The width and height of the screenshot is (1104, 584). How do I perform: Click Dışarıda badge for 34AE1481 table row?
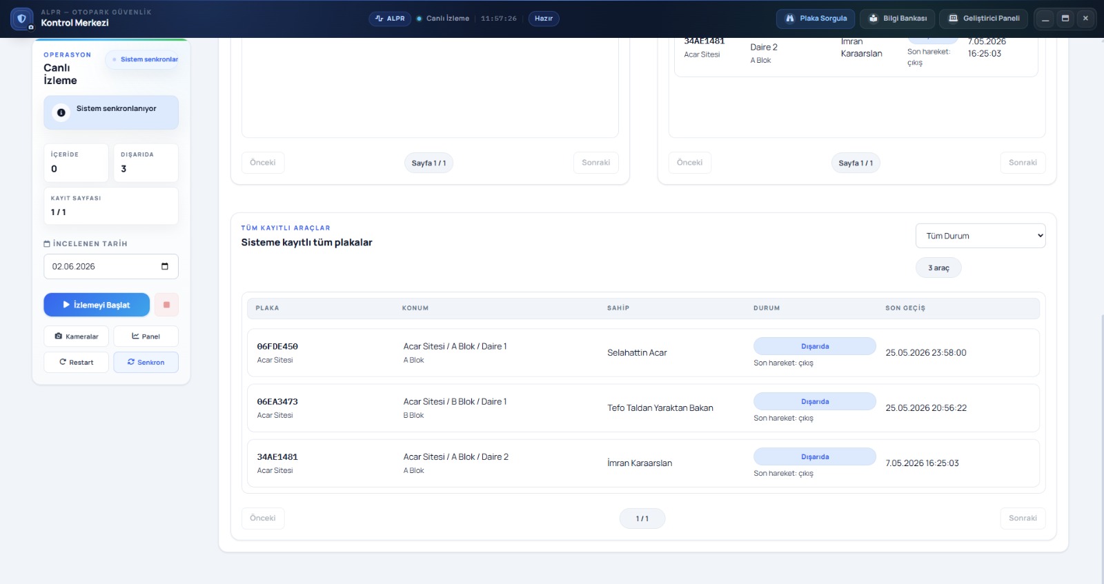815,456
